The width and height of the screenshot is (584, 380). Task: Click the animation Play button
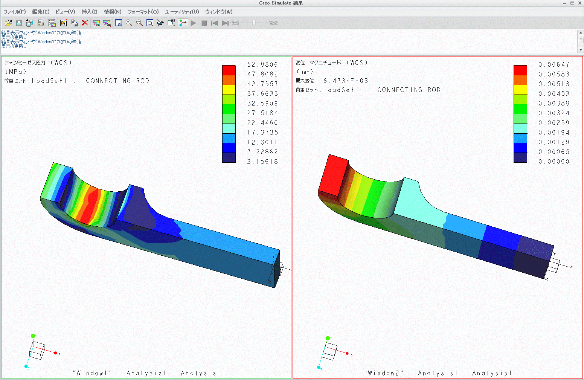[193, 23]
